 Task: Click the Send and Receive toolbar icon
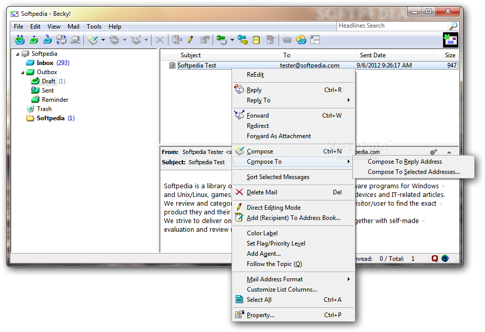coord(19,40)
